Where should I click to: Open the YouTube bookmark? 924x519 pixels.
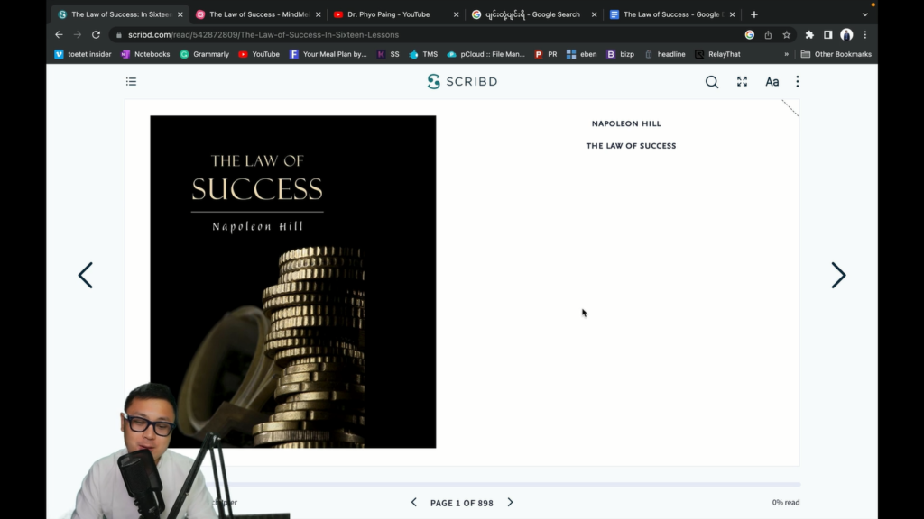pos(259,54)
